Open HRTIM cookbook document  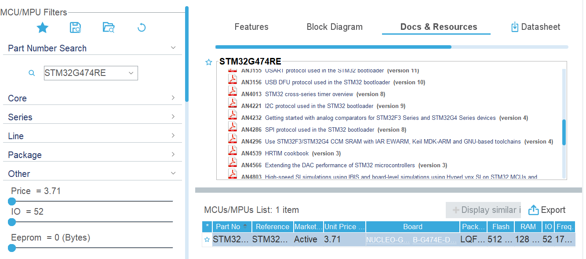pos(287,154)
